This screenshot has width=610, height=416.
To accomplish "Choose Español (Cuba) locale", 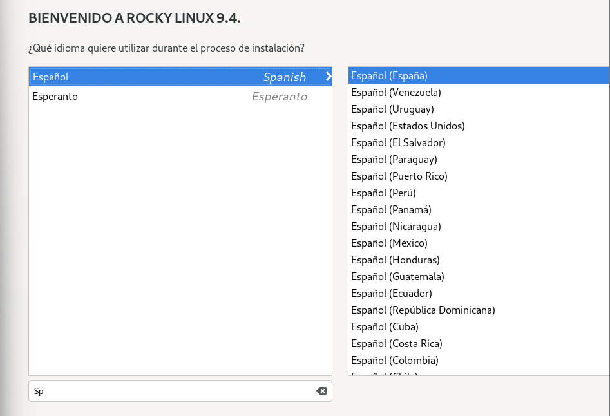I will click(x=479, y=326).
